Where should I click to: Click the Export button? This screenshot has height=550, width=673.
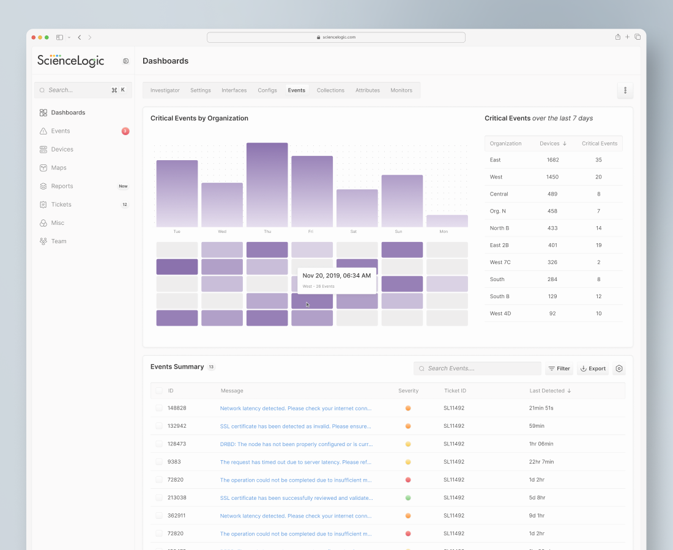tap(593, 369)
